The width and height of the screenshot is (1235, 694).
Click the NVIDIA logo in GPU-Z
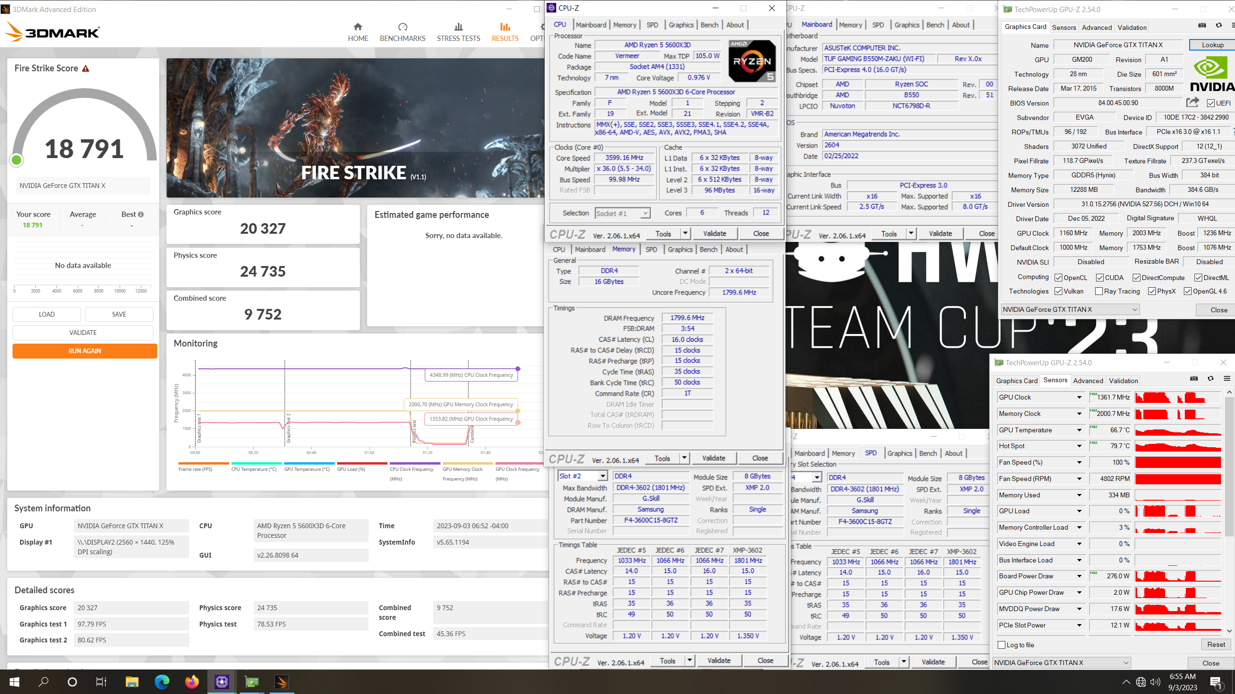tap(1212, 74)
